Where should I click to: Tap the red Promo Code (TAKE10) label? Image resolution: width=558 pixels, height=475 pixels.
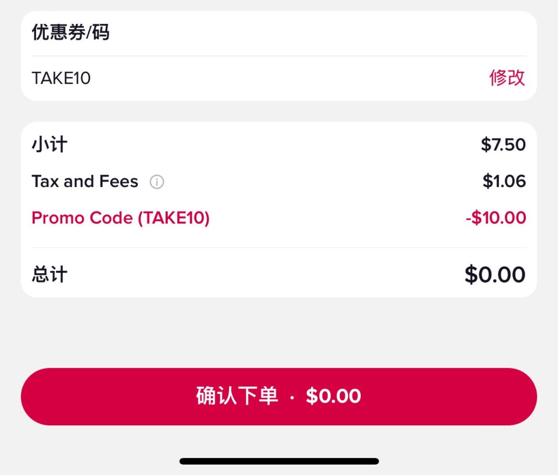point(120,218)
